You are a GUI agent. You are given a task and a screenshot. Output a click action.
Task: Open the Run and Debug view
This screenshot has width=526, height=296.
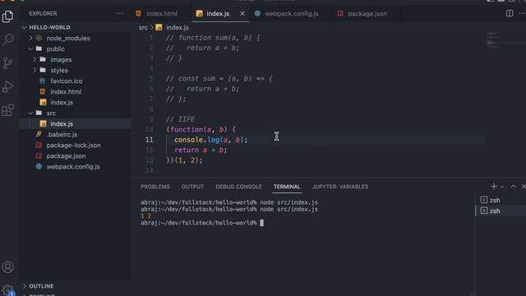tap(7, 86)
